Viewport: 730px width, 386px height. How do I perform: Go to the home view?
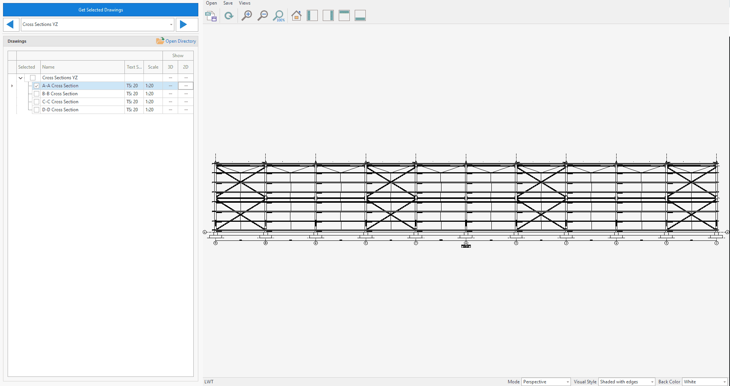coord(296,16)
